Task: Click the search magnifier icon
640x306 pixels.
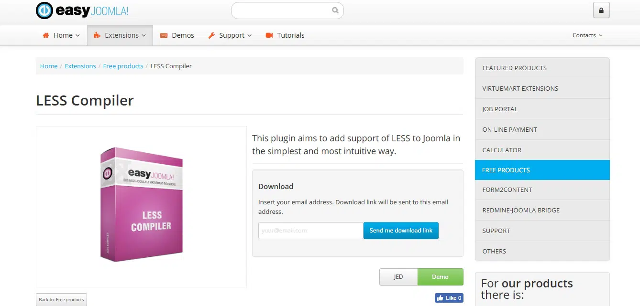Action: [335, 11]
